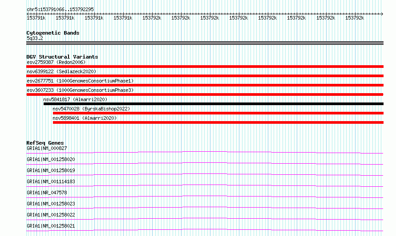Click the gray 5q33.2 cytogenetic band bar
The height and width of the screenshot is (236, 396).
pyautogui.click(x=205, y=43)
